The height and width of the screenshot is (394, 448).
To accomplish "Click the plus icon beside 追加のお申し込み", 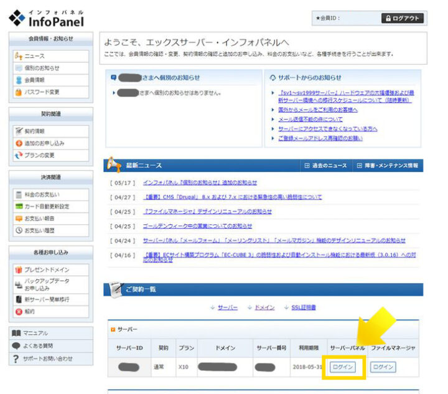I will [19, 143].
